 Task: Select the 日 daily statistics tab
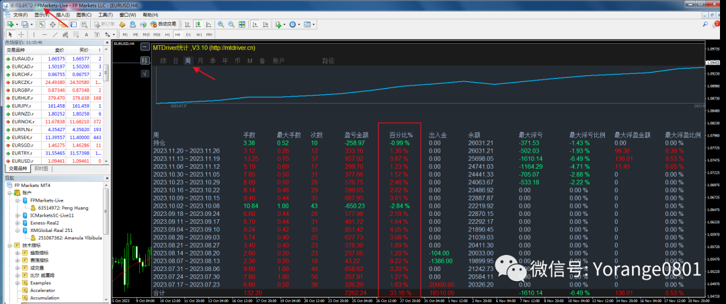(x=175, y=61)
